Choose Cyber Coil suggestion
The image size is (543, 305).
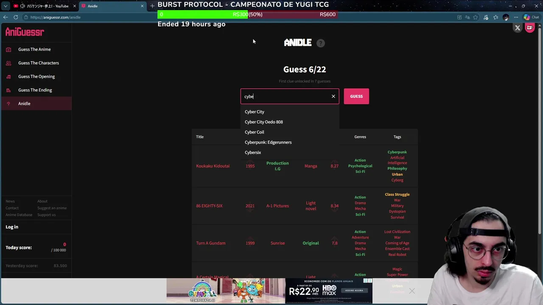tap(290, 132)
